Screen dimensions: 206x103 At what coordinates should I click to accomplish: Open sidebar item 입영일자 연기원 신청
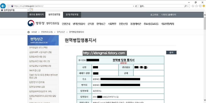pos(37,57)
